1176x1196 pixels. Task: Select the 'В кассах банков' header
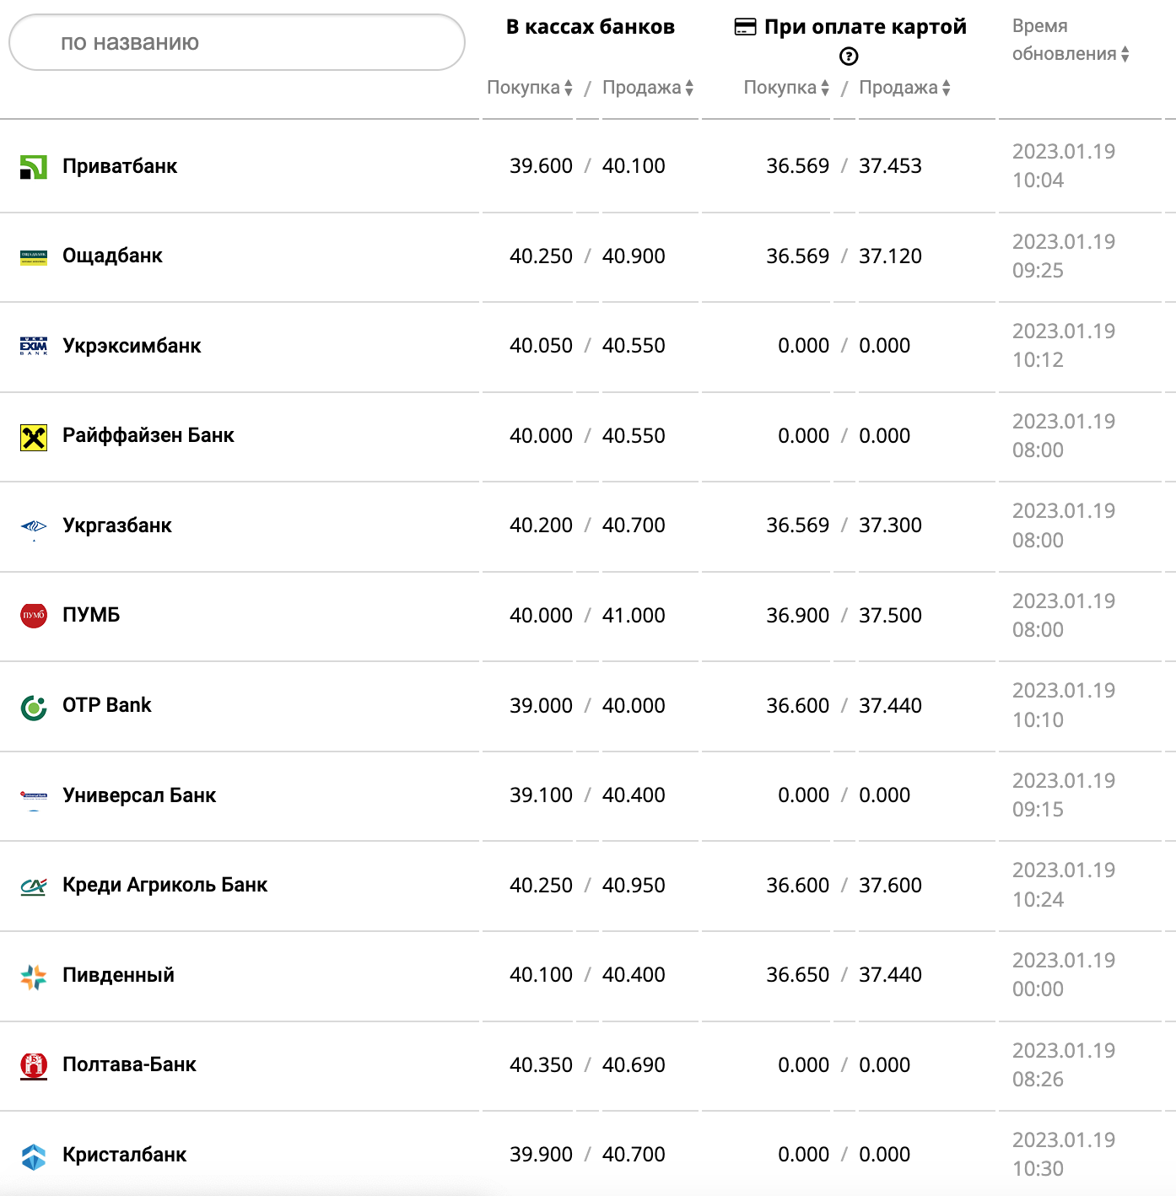pos(590,27)
